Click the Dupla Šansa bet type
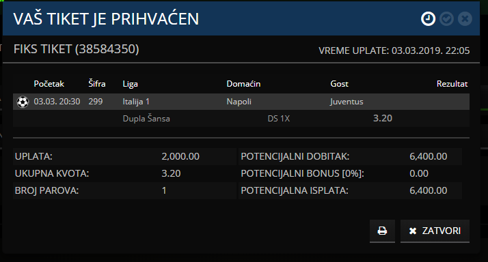The width and height of the screenshot is (488, 262). point(146,119)
